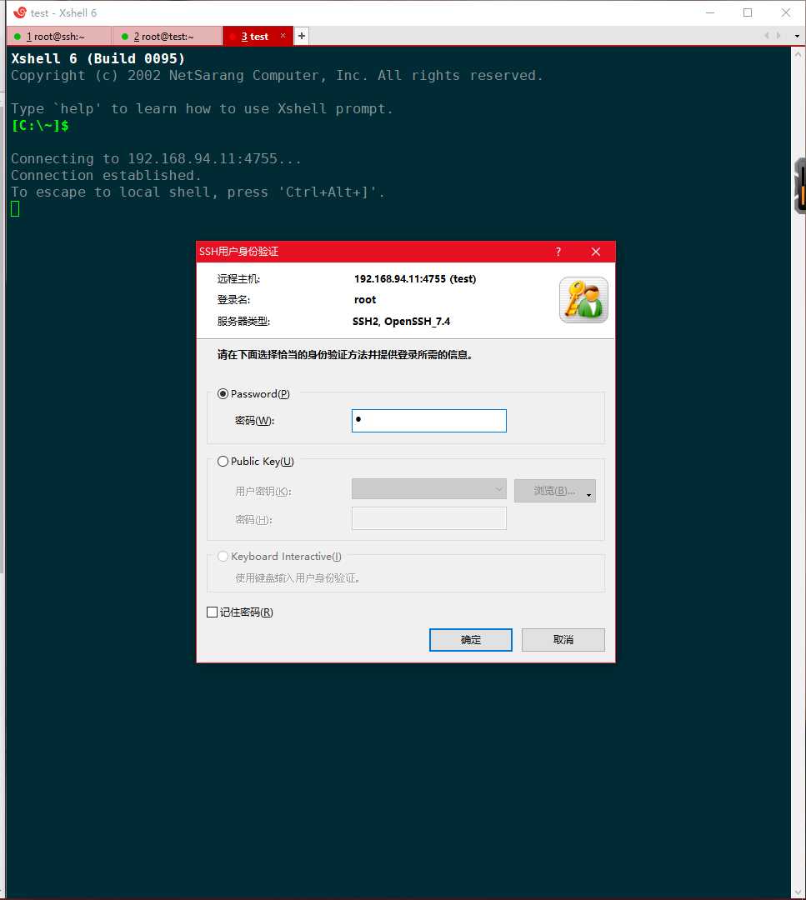This screenshot has width=806, height=900.
Task: Open the 用户密钥 user key dropdown
Action: 428,489
